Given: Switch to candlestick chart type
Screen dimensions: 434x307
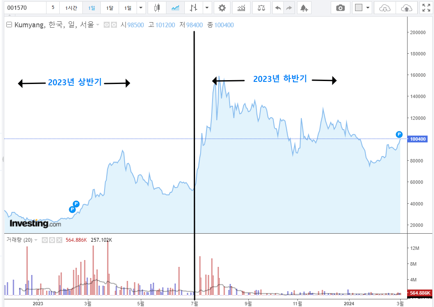Looking at the screenshot, I should coord(157,7).
